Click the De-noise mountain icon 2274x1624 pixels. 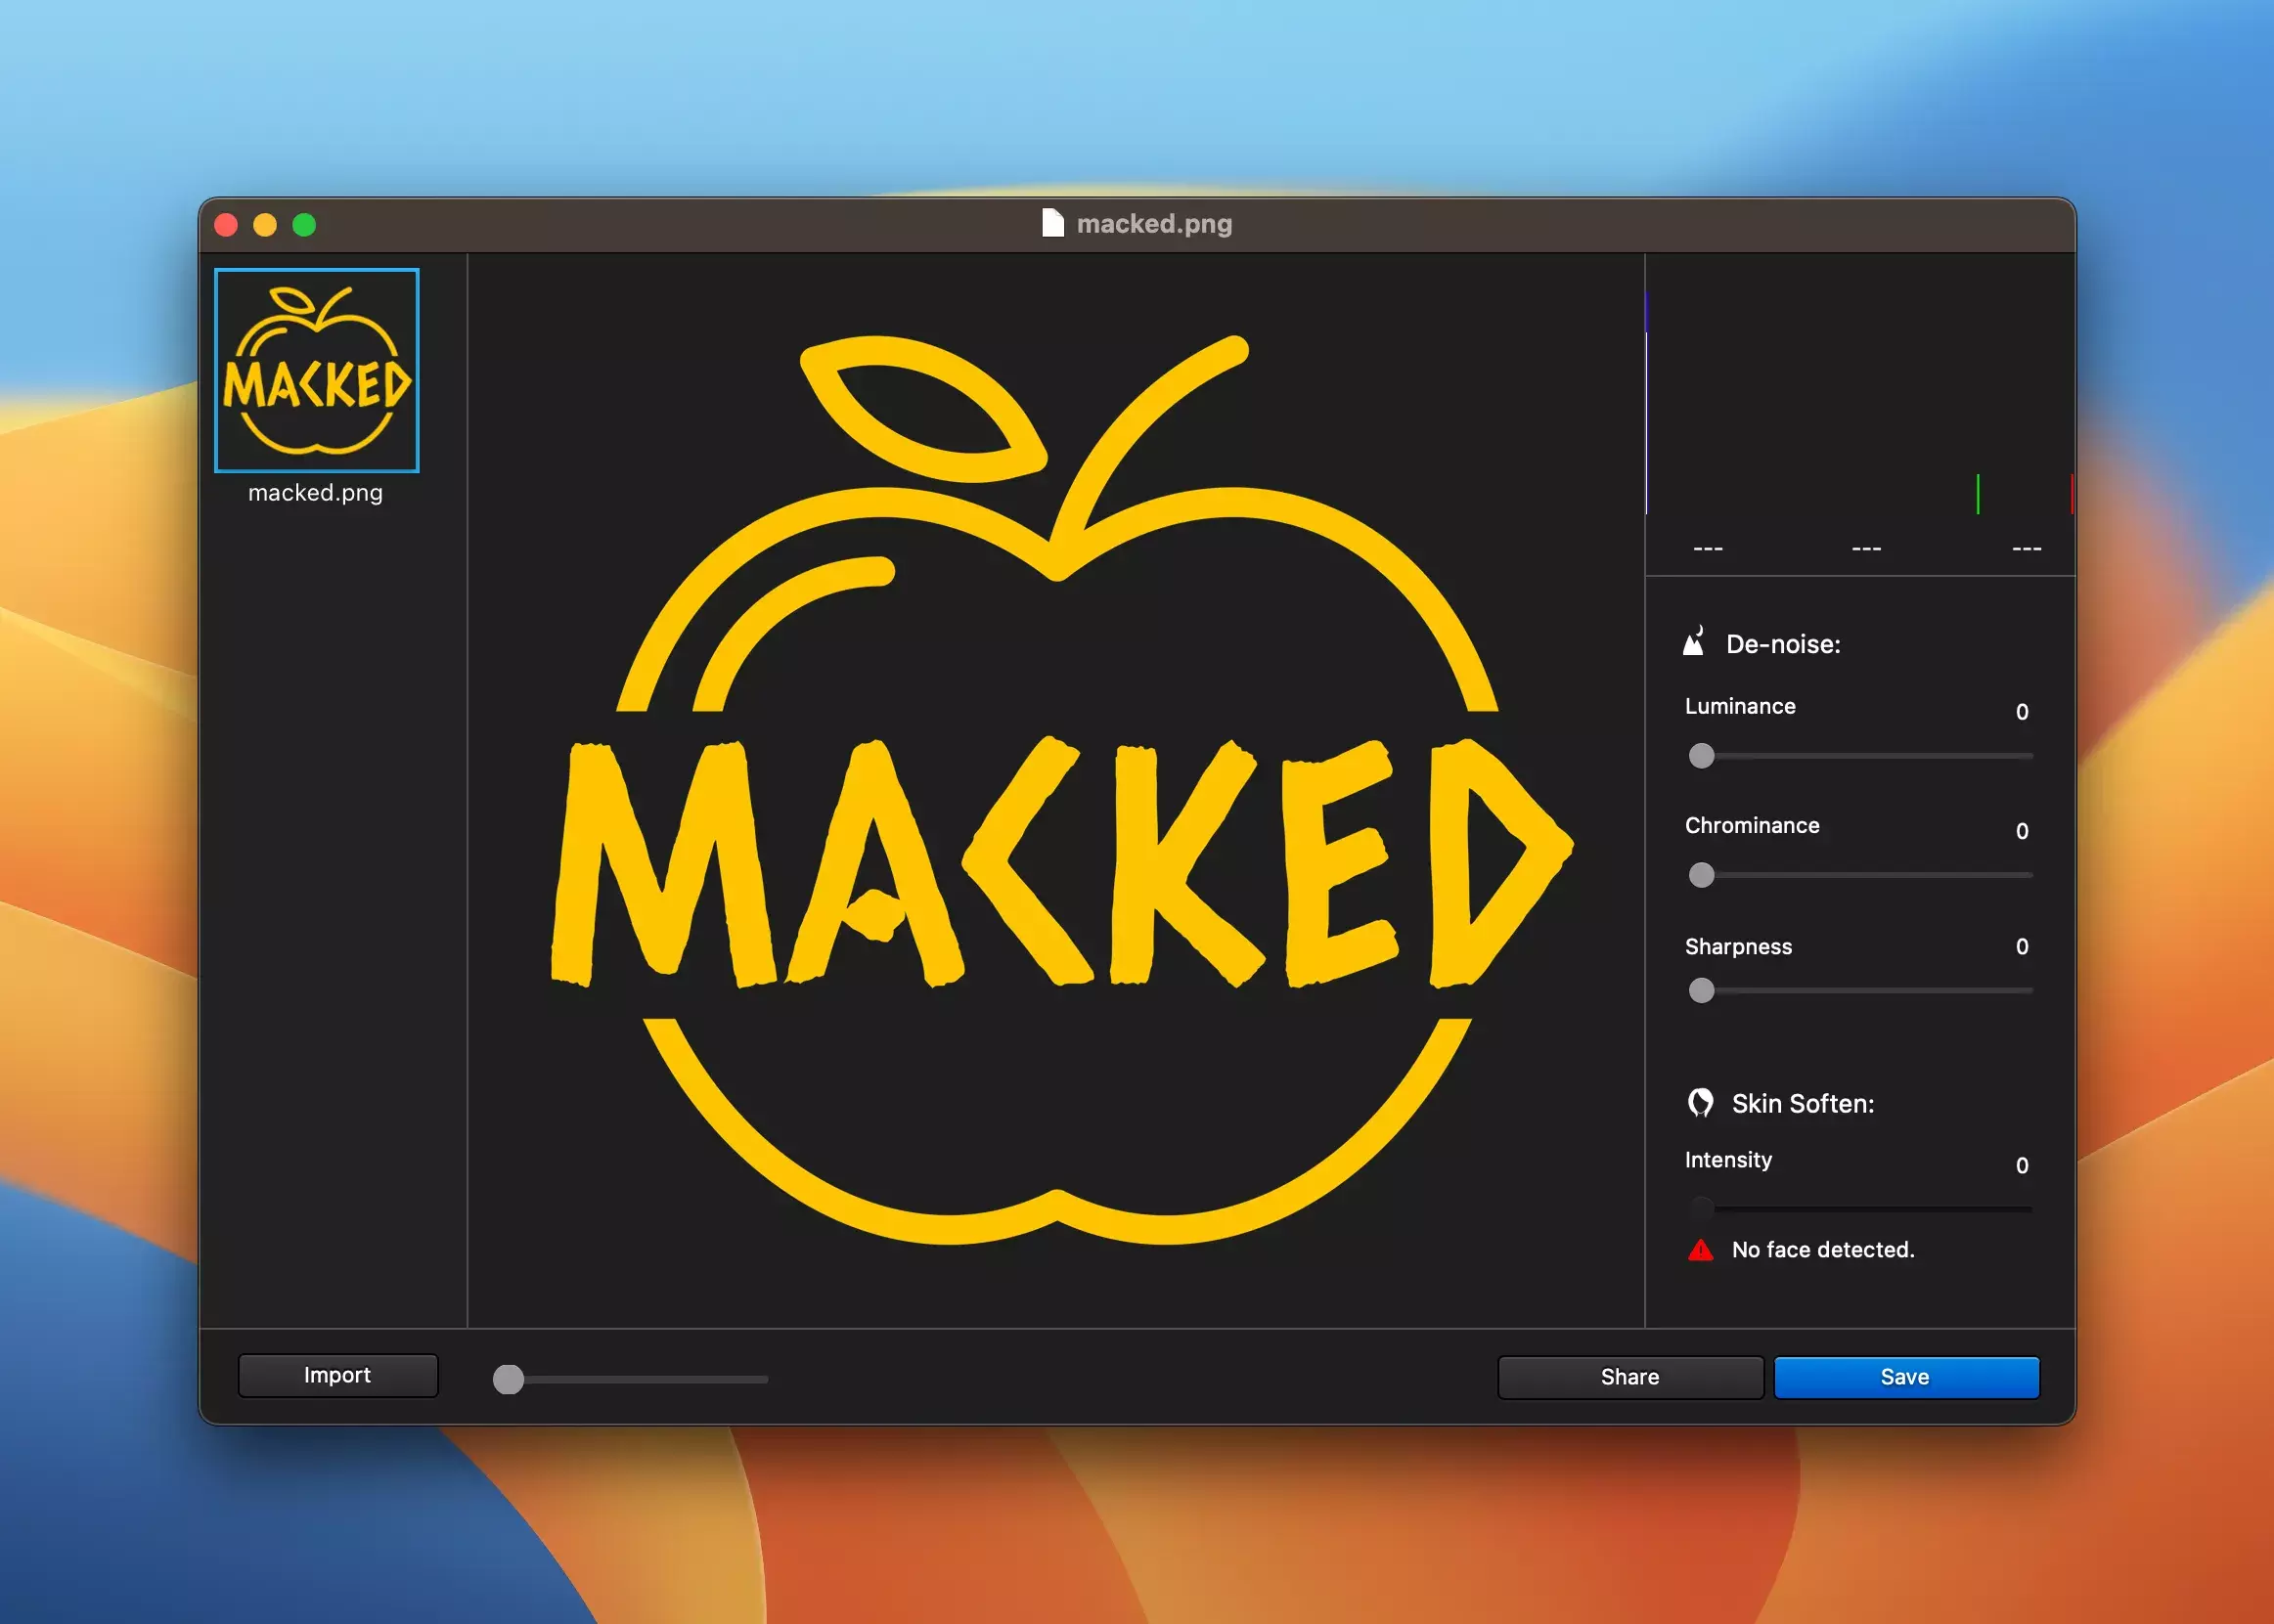1693,642
